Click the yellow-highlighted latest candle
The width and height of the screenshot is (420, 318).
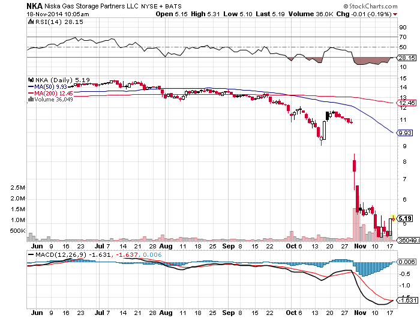(393, 218)
